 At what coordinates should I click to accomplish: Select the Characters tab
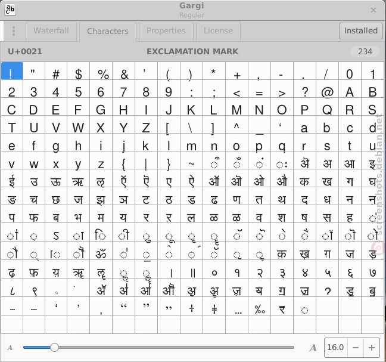point(108,31)
